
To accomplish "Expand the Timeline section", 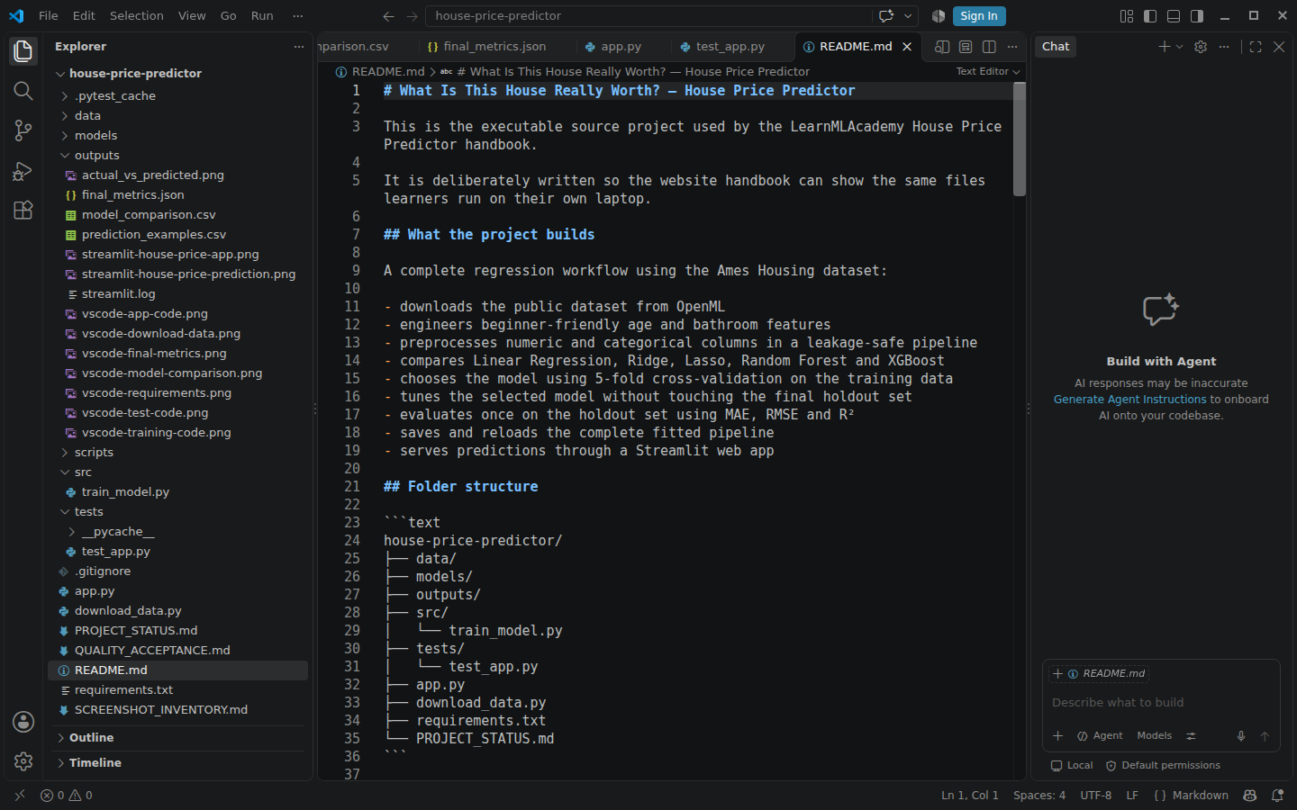I will (178, 763).
